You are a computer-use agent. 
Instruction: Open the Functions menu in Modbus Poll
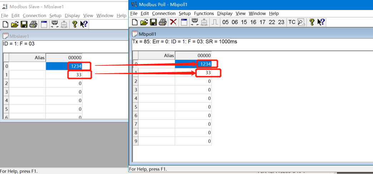pos(204,14)
